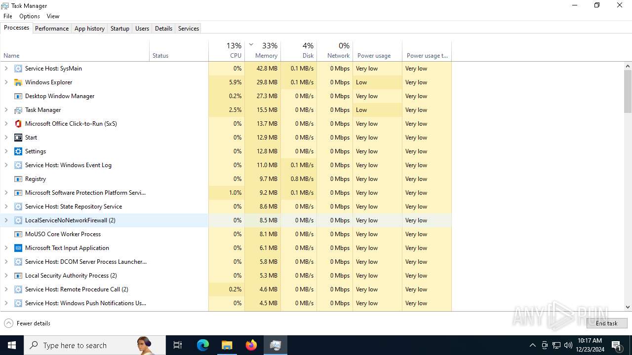Click the Windows Explorer folder icon
Screen dimensions: 632x355
18,82
